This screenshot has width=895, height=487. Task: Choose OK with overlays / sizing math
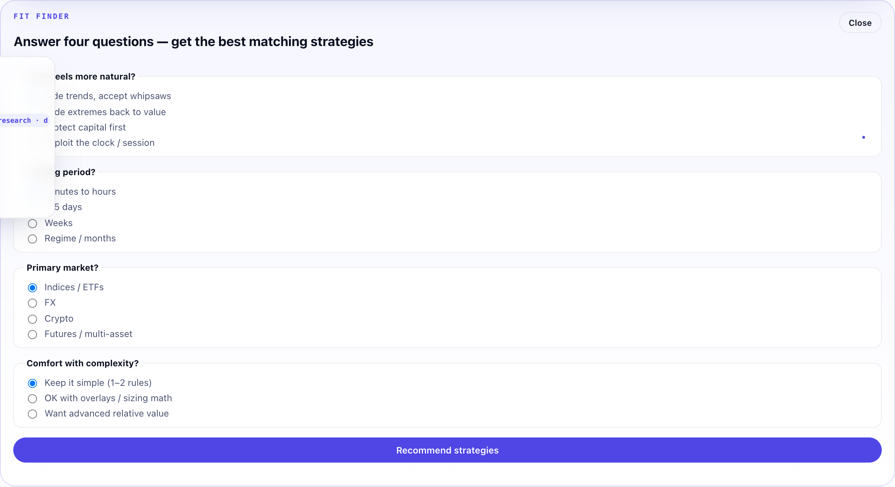tap(32, 398)
